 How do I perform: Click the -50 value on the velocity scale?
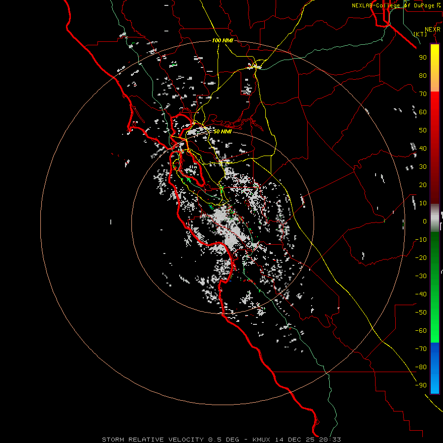(x=421, y=313)
